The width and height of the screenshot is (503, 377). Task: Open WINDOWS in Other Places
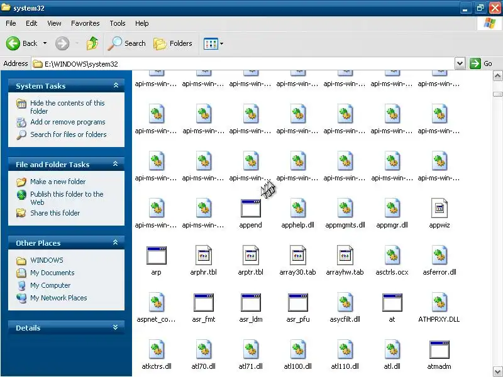coord(47,260)
